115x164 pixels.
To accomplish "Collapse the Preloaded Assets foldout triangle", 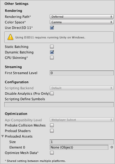I will coord(3,136).
